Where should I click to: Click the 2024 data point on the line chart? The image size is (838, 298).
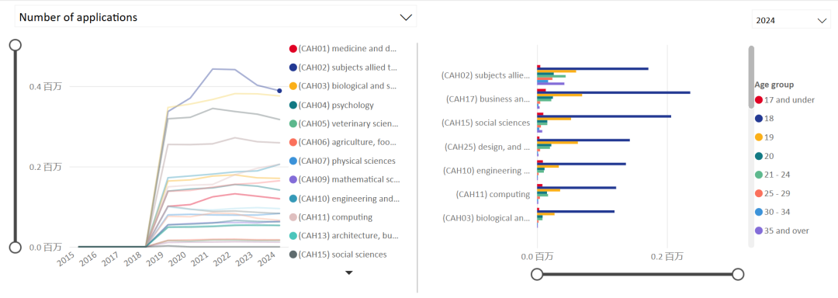click(279, 91)
